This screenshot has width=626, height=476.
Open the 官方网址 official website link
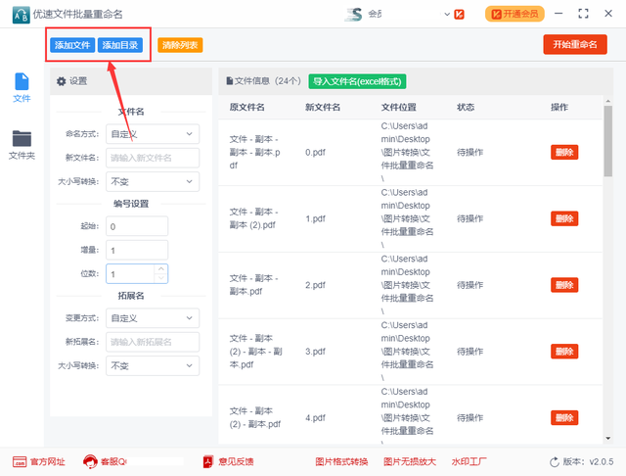coord(39,461)
